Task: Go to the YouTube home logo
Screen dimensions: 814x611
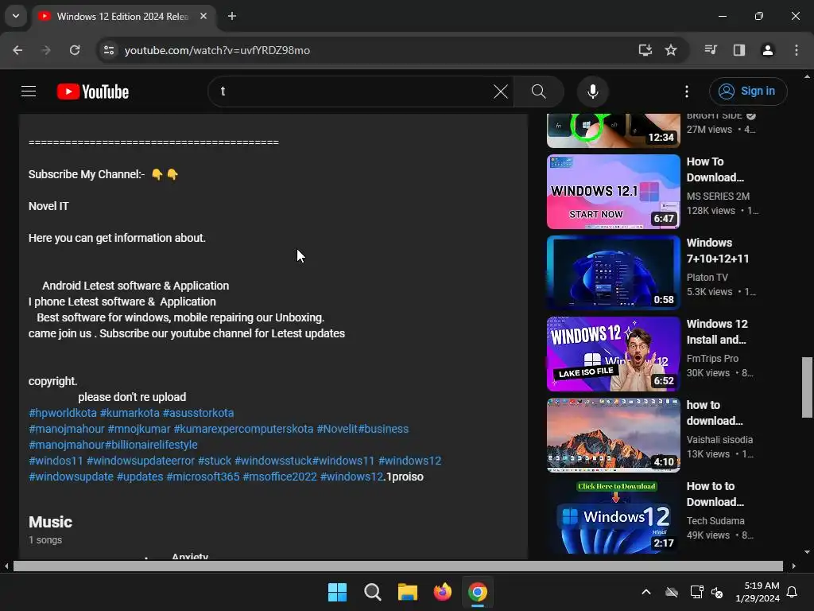Action: 93,91
